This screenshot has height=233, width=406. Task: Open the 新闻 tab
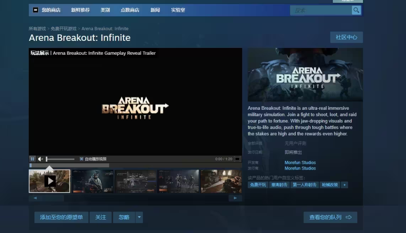click(155, 10)
